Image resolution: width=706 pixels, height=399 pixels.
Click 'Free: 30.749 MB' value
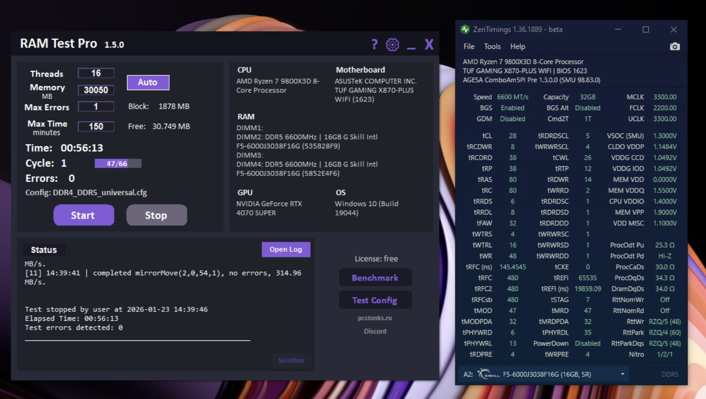[x=171, y=126]
